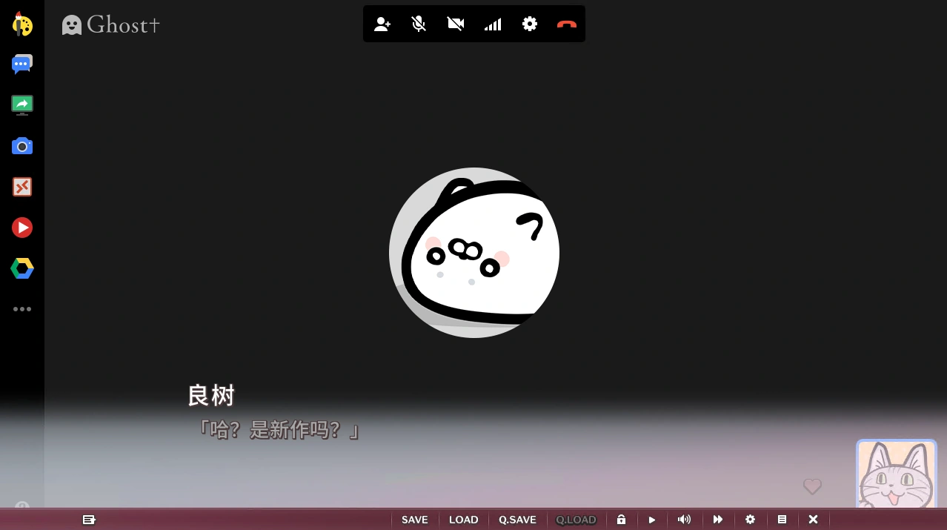Expand the three-dot more apps menu

[22, 309]
